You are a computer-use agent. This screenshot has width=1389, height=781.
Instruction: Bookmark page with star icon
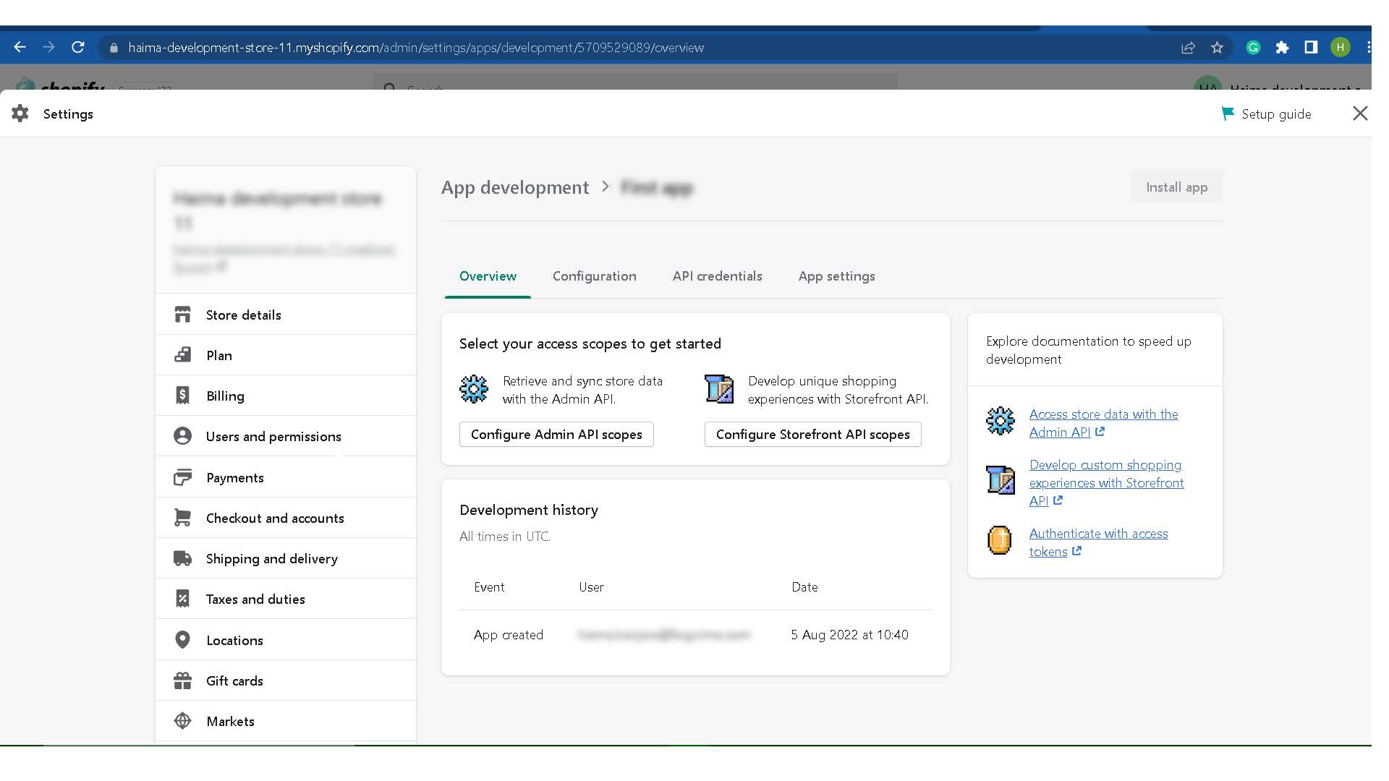pos(1217,48)
